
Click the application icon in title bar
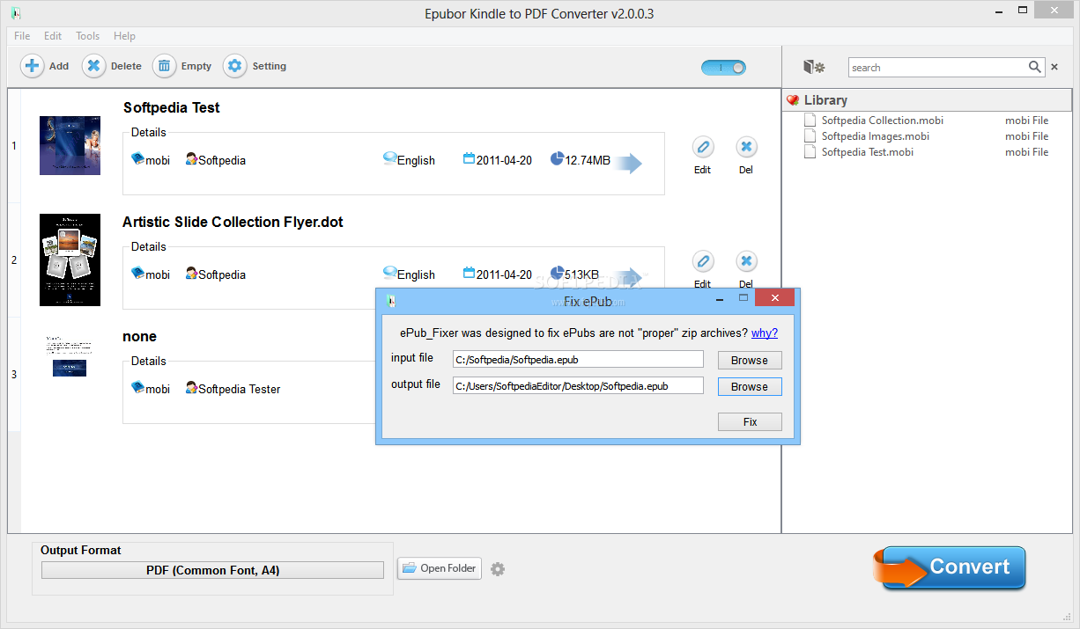click(16, 13)
